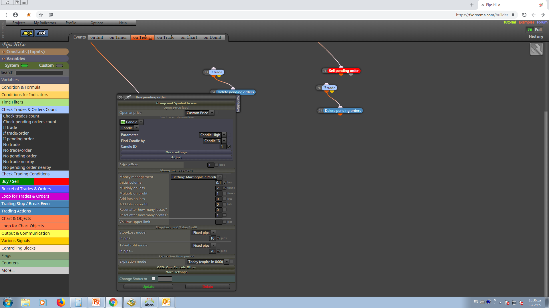Select the 'If trade' block number 73

tap(216, 72)
